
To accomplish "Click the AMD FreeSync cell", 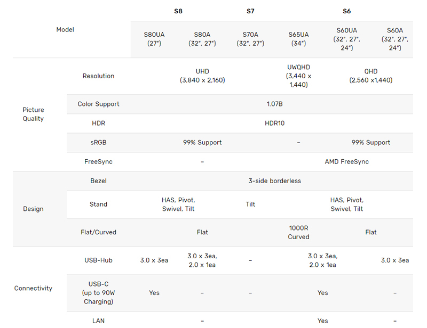I will (346, 161).
